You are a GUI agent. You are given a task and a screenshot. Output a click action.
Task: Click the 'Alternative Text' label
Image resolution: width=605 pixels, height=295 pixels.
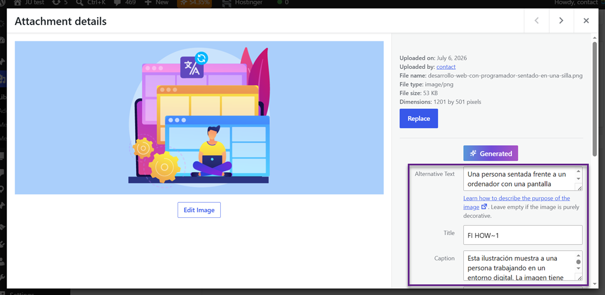pyautogui.click(x=435, y=174)
